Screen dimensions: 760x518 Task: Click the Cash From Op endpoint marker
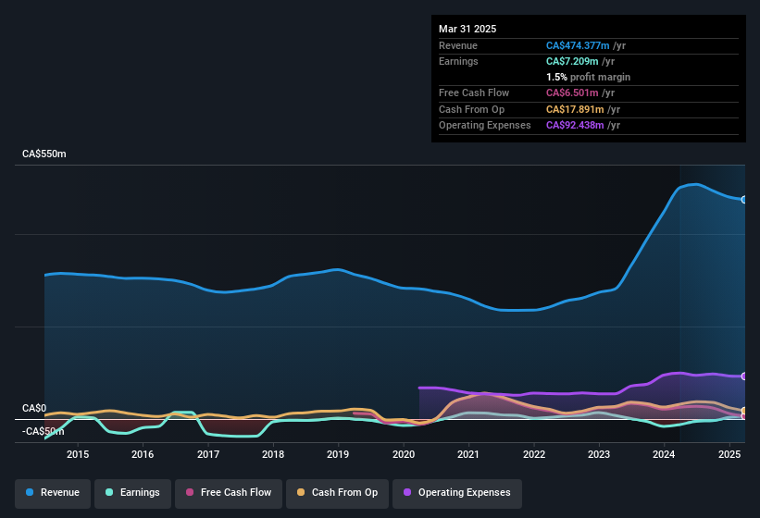coord(744,411)
